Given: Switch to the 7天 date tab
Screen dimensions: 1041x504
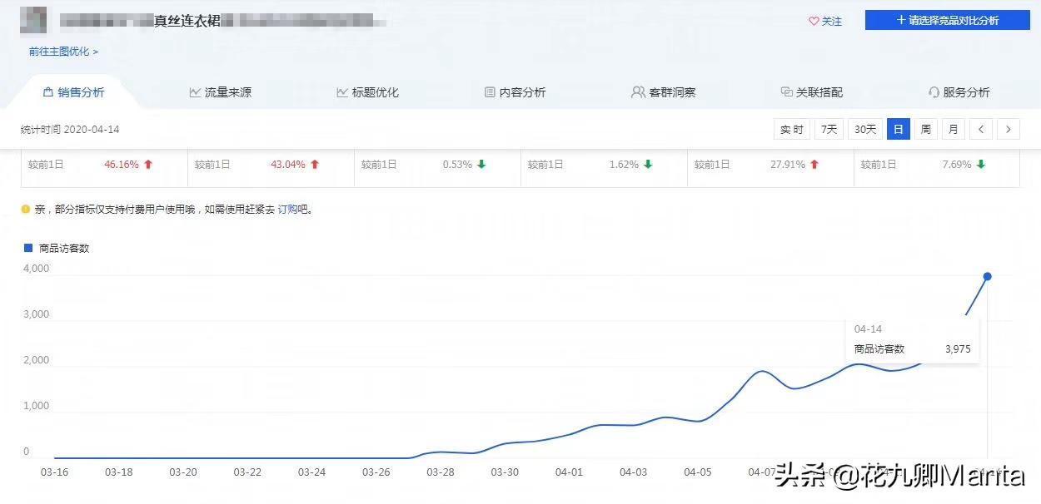Looking at the screenshot, I should point(827,129).
